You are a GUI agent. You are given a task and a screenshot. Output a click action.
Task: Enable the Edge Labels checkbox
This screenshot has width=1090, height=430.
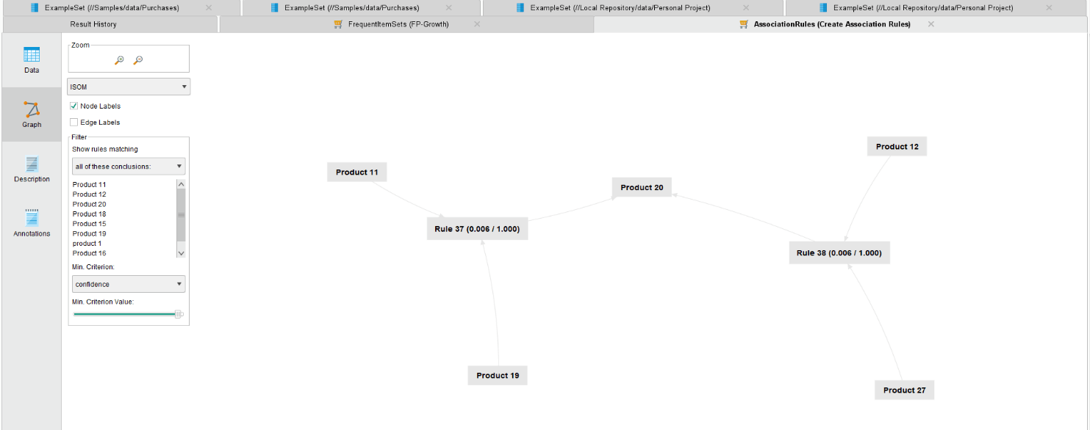tap(73, 123)
